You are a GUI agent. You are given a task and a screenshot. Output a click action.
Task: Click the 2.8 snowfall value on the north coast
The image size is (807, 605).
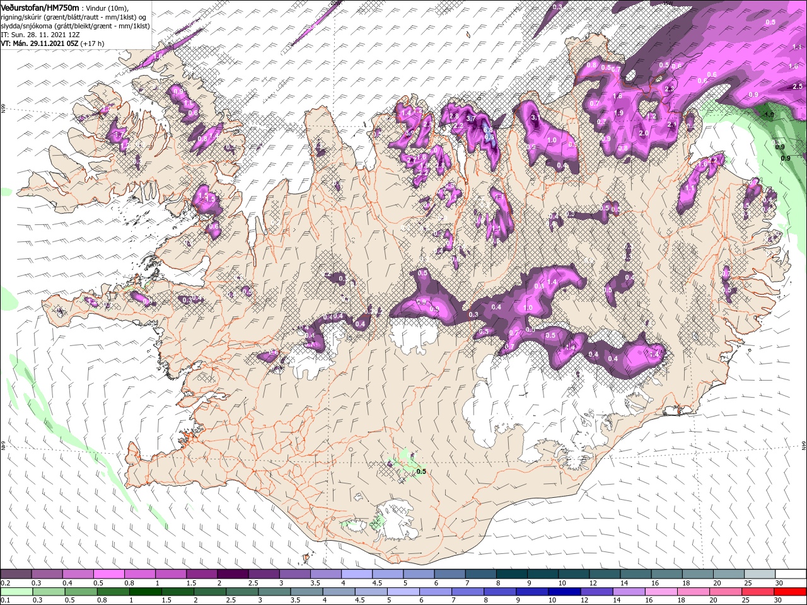[454, 116]
